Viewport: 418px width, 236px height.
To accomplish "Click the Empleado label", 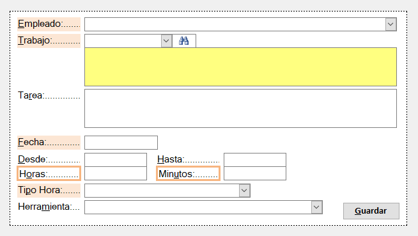I will click(49, 24).
